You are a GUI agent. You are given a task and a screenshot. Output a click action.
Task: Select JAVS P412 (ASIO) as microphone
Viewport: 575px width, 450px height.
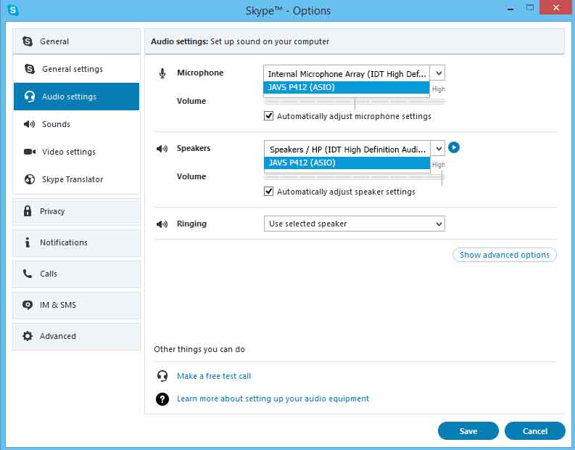click(346, 87)
